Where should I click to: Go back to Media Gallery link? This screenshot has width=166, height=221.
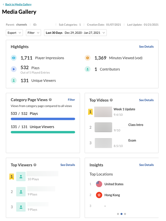[x=18, y=4]
